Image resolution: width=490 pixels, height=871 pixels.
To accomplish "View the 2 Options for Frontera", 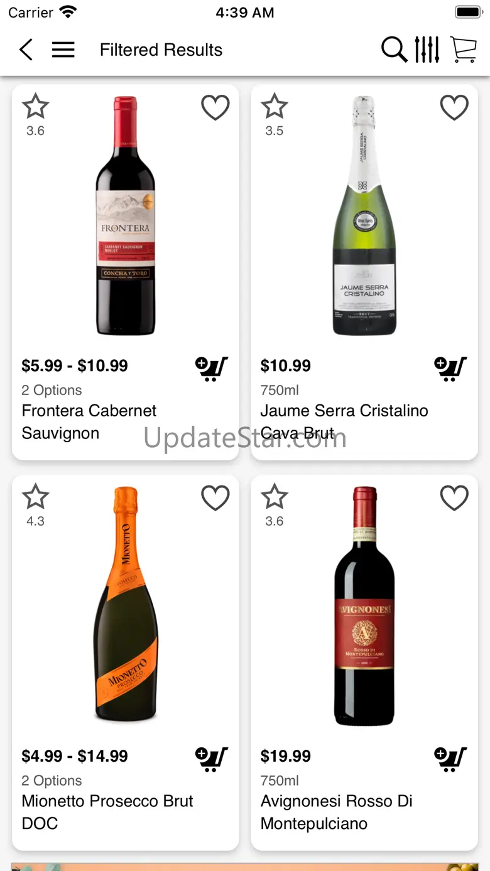I will pos(52,390).
